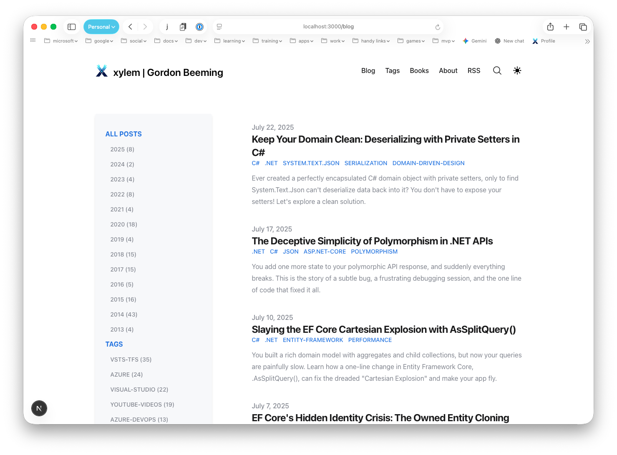Go back with the left arrow button

130,27
